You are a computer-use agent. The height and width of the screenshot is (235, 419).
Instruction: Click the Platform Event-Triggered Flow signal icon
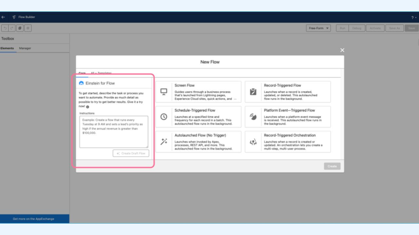pyautogui.click(x=253, y=116)
